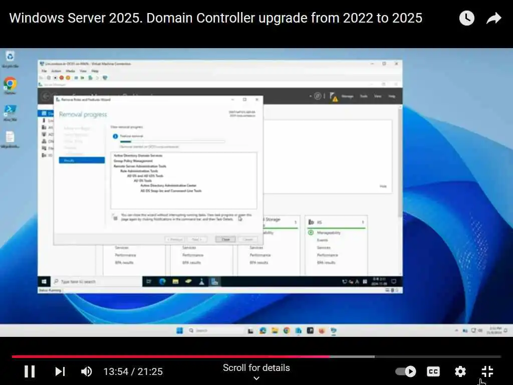The width and height of the screenshot is (513, 385).
Task: Click the video title text
Action: click(x=215, y=18)
